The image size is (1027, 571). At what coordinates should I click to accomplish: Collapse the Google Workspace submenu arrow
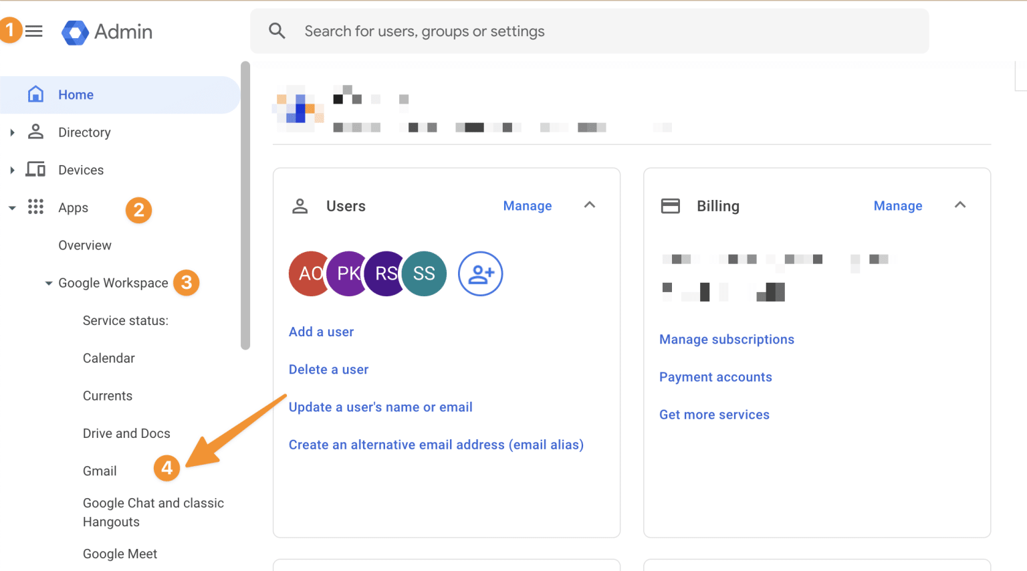[48, 283]
